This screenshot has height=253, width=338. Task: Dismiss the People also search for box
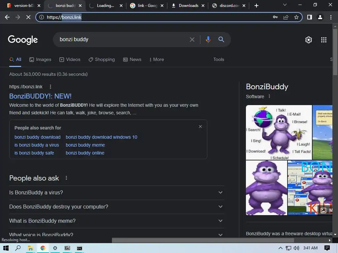200,126
